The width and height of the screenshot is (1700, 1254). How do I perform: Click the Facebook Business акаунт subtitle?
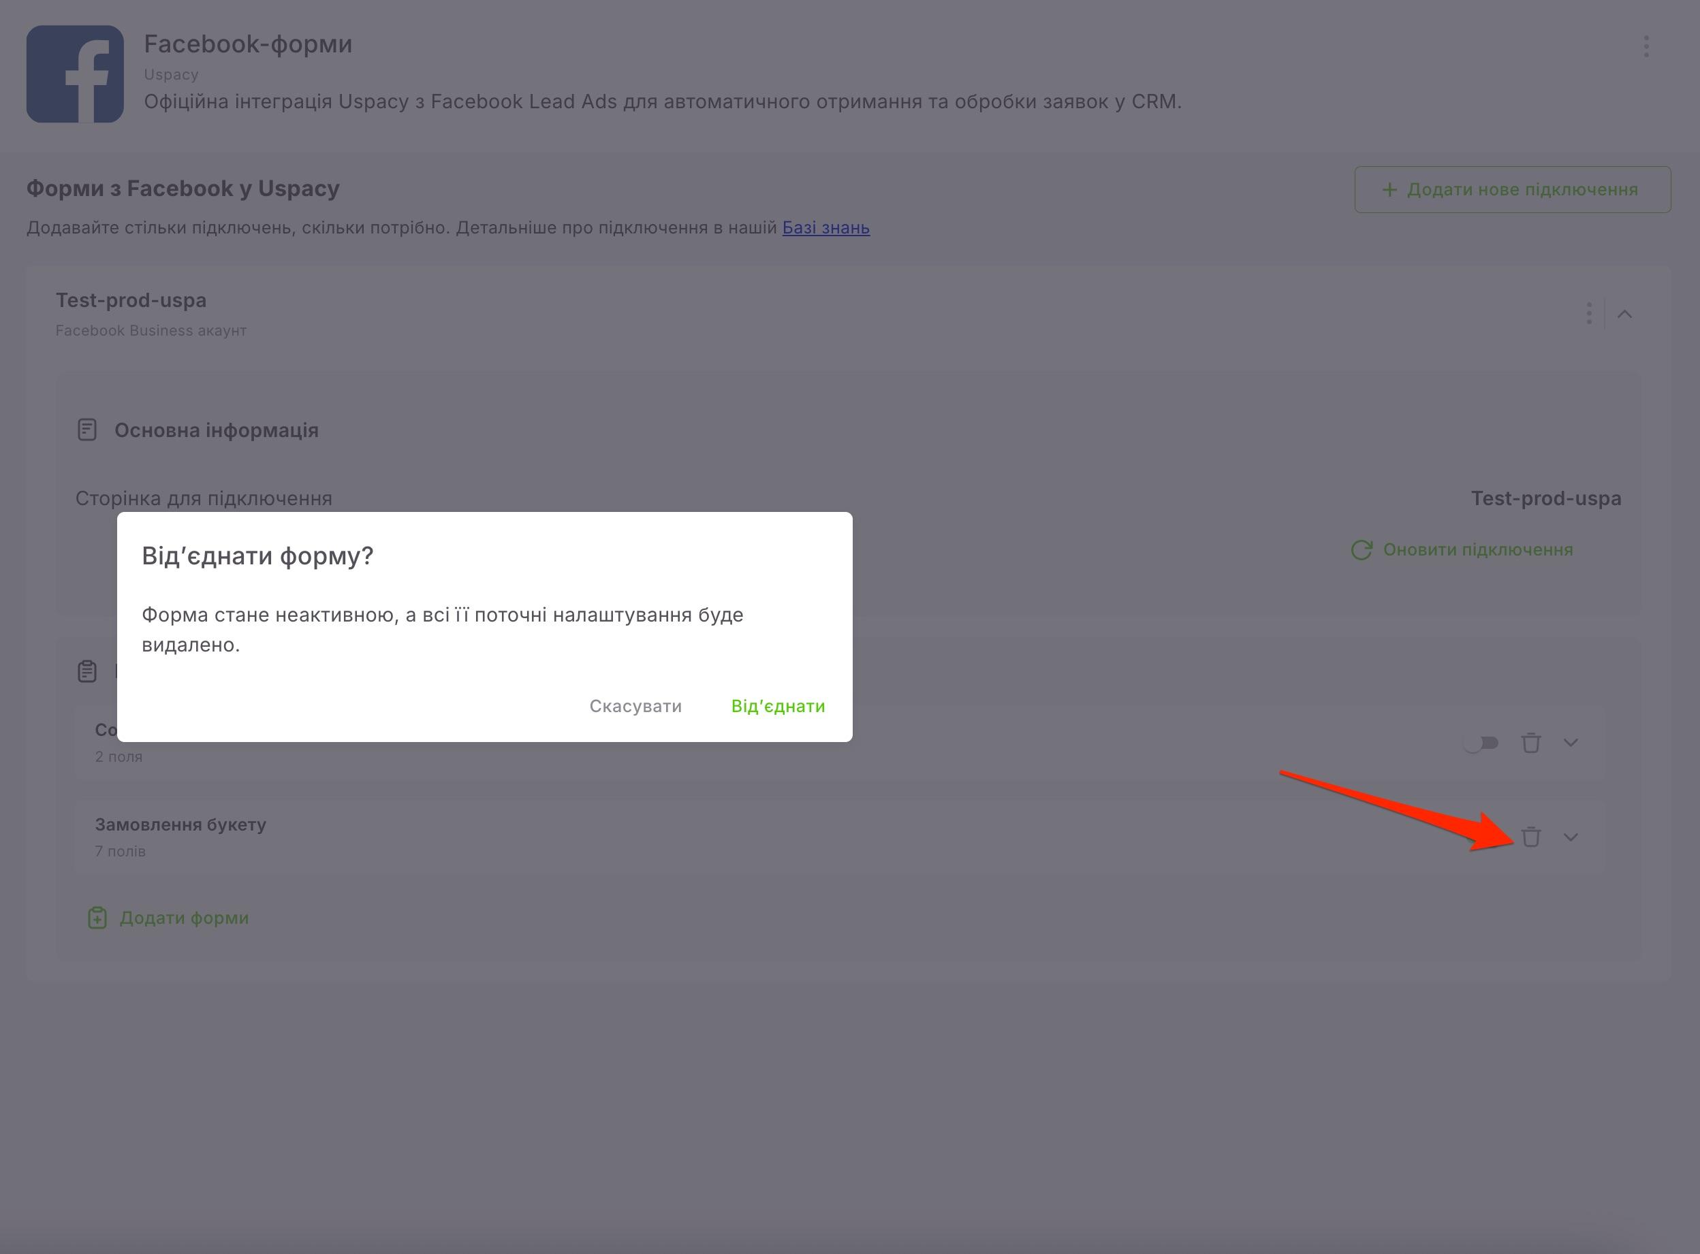151,330
